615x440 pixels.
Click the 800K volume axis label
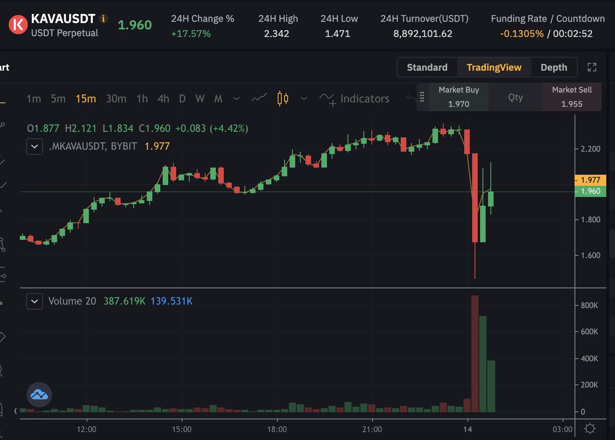click(589, 305)
